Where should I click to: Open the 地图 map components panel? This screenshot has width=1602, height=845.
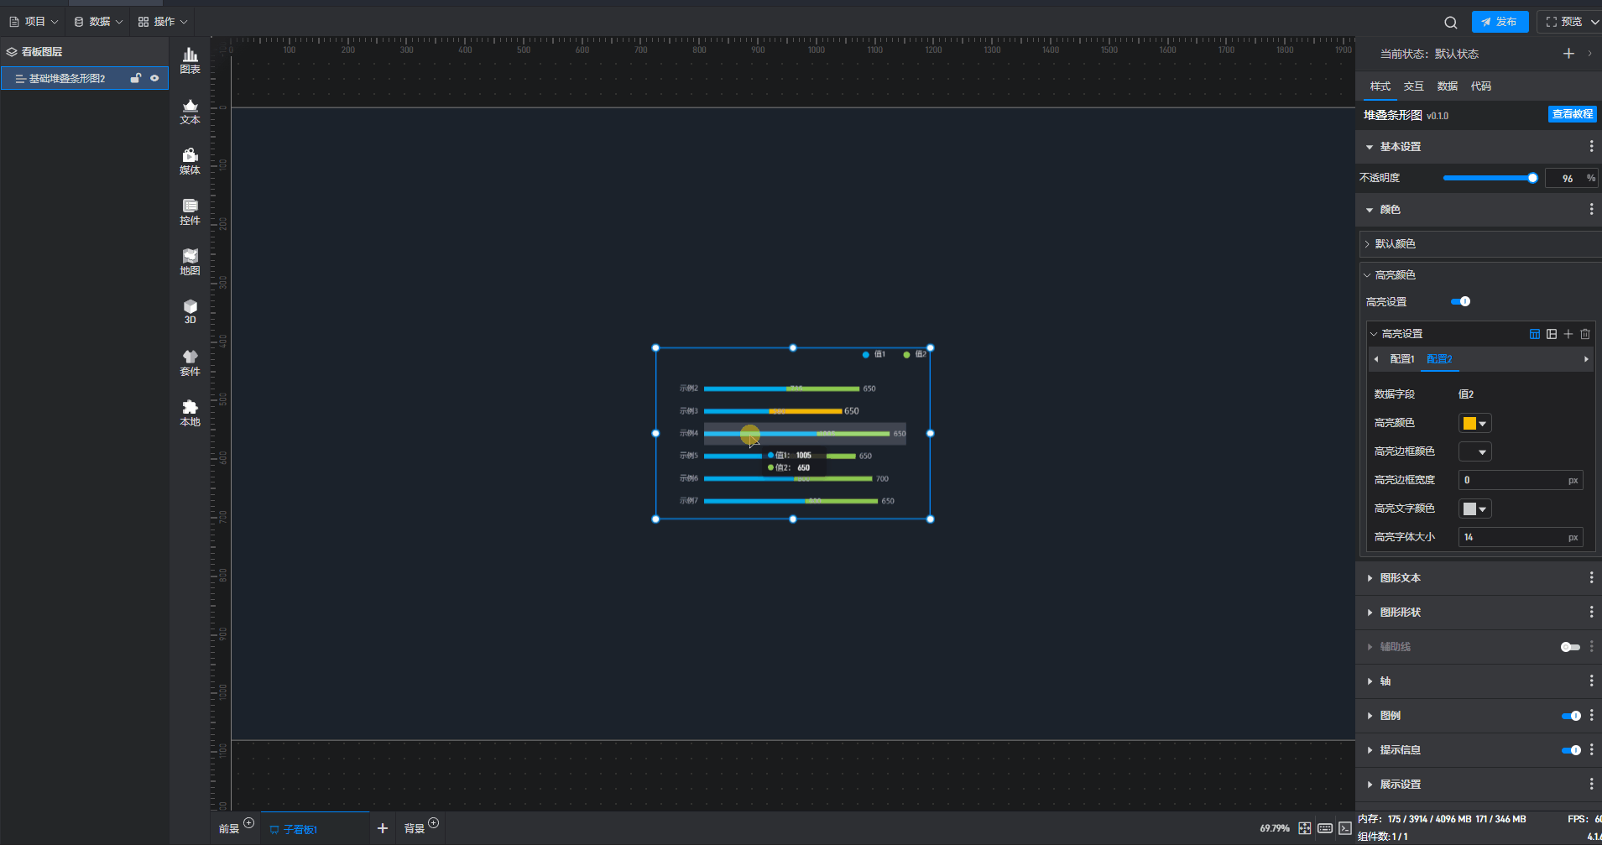[x=190, y=262]
